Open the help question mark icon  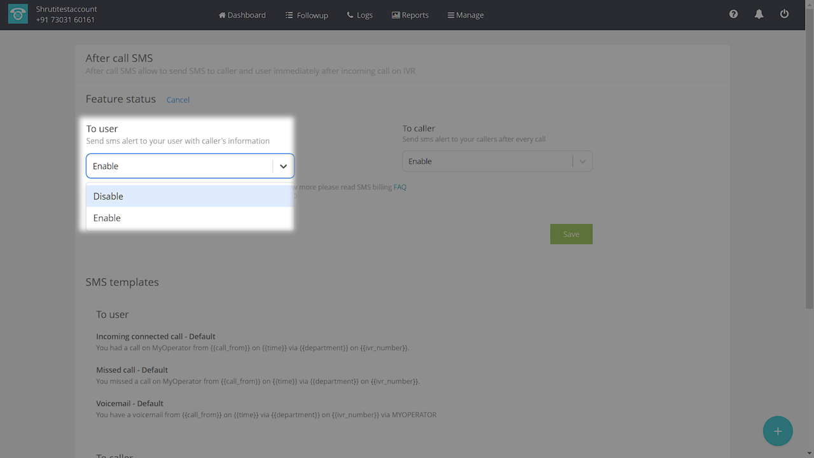(733, 14)
